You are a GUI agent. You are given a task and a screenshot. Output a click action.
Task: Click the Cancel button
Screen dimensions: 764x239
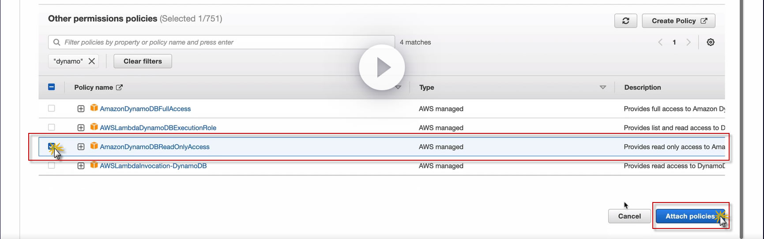click(x=629, y=216)
